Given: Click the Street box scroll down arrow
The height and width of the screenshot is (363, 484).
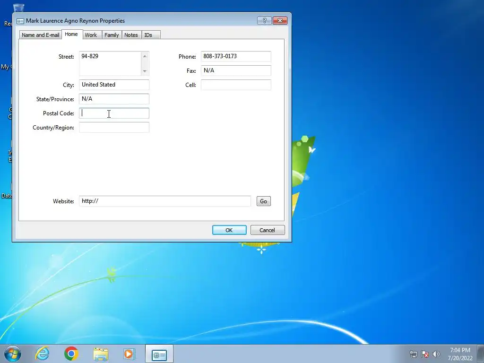Looking at the screenshot, I should tap(145, 71).
